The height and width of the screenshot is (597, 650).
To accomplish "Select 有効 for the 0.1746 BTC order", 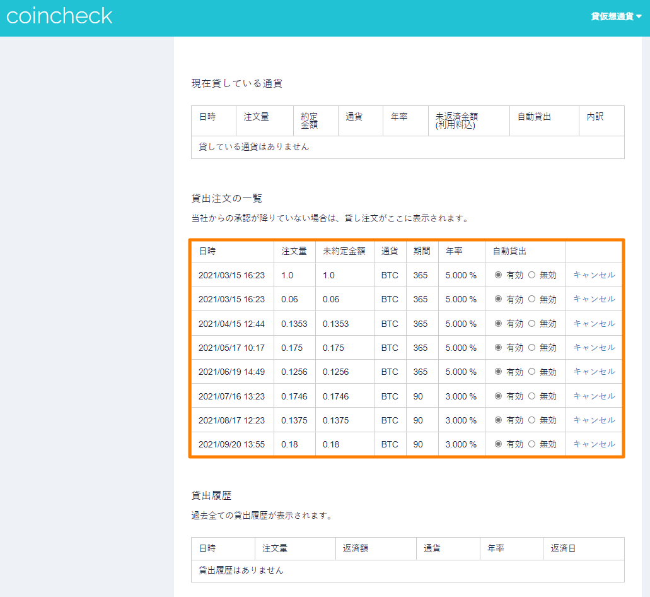I will click(498, 396).
